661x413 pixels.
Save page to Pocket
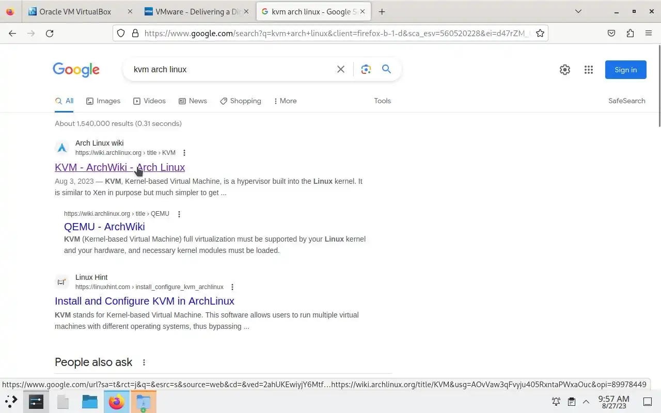pyautogui.click(x=611, y=33)
